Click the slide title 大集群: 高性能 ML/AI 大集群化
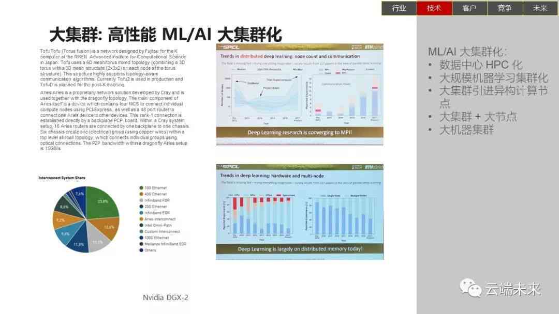The width and height of the screenshot is (559, 314). (x=166, y=35)
